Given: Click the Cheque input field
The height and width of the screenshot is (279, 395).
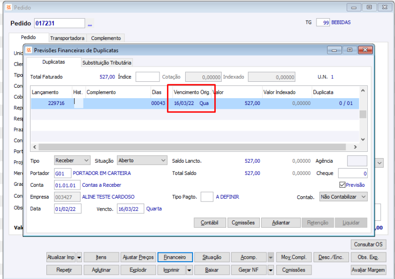Looking at the screenshot, I should coord(353,174).
